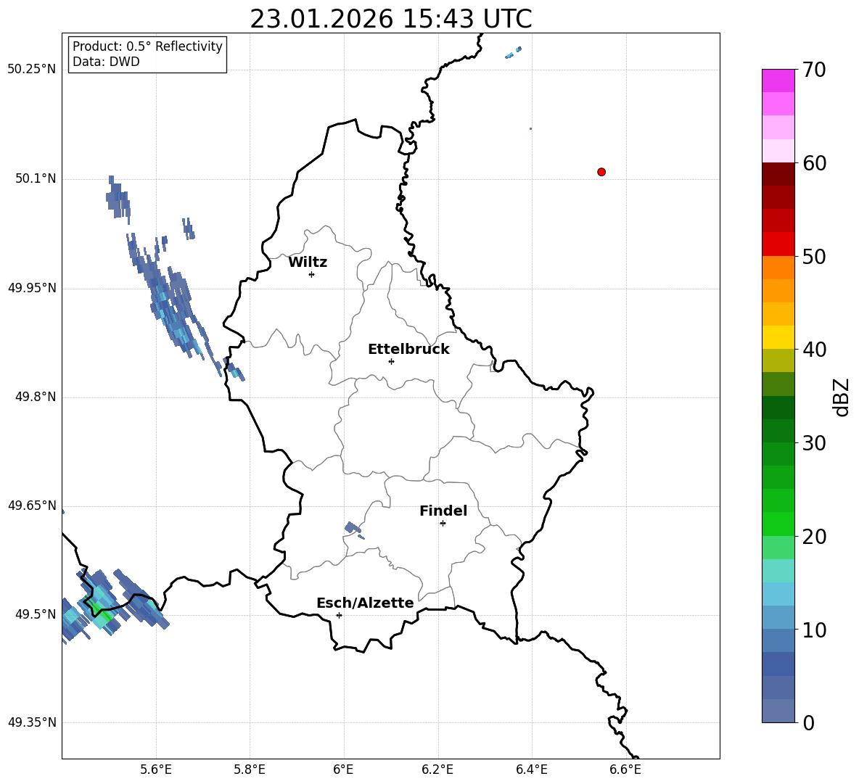The height and width of the screenshot is (784, 859).
Task: Click the small radar echo west of Findel
Action: coord(353,529)
